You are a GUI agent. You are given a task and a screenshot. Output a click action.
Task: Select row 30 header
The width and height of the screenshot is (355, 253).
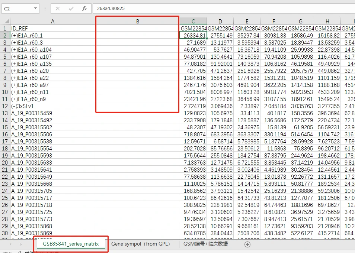(5, 233)
